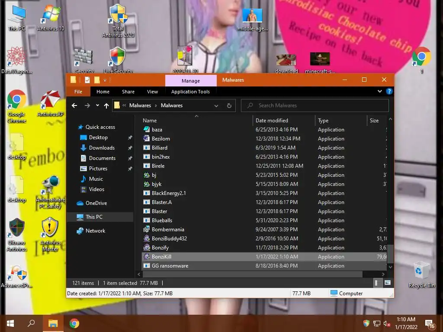Switch to details view icon in status bar
The width and height of the screenshot is (443, 332).
coord(376,283)
